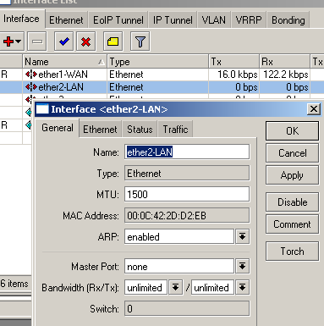Click the Apply button
The image size is (324, 326).
click(x=292, y=175)
